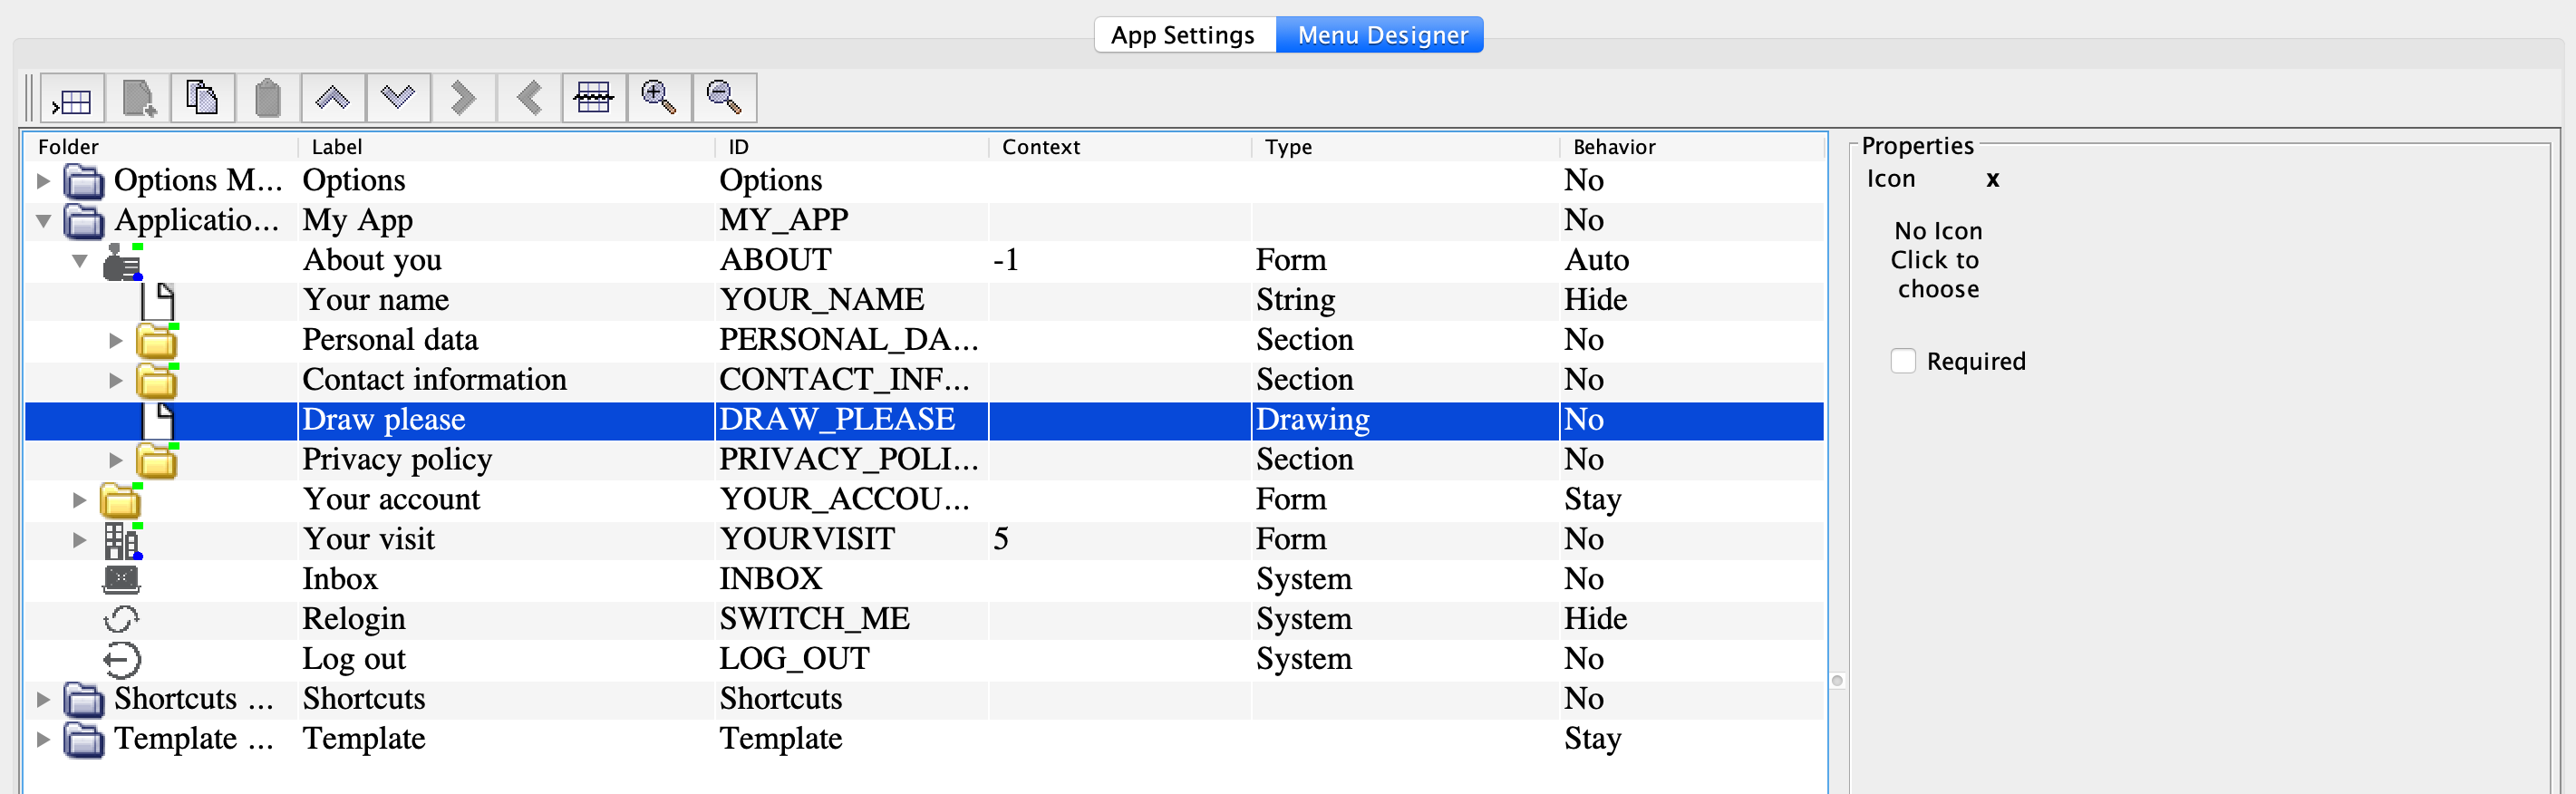Click the delete row toolbar icon
Viewport: 2576px width, 794px height.
coord(594,98)
